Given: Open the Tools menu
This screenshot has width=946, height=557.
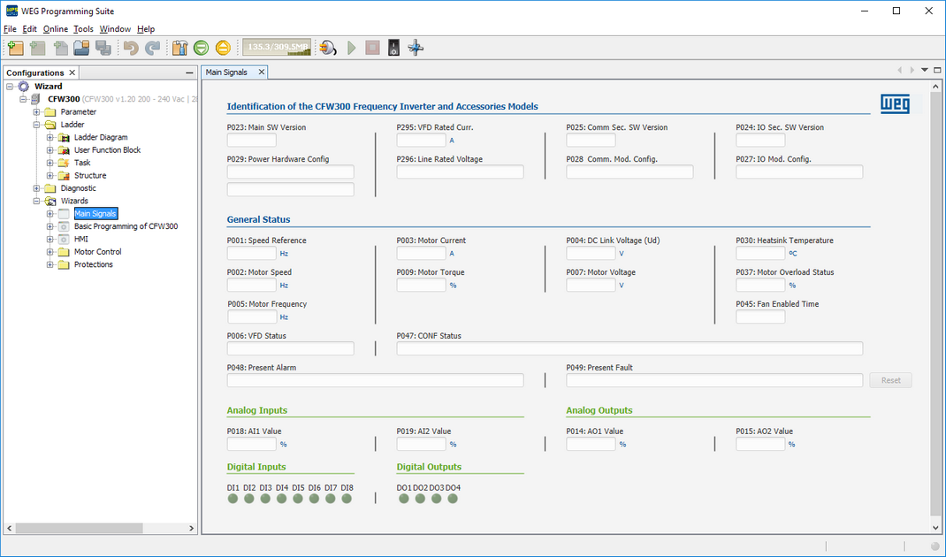Looking at the screenshot, I should click(83, 29).
